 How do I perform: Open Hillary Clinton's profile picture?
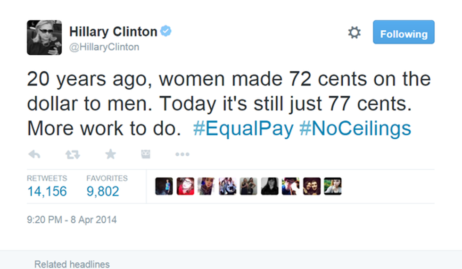click(44, 38)
